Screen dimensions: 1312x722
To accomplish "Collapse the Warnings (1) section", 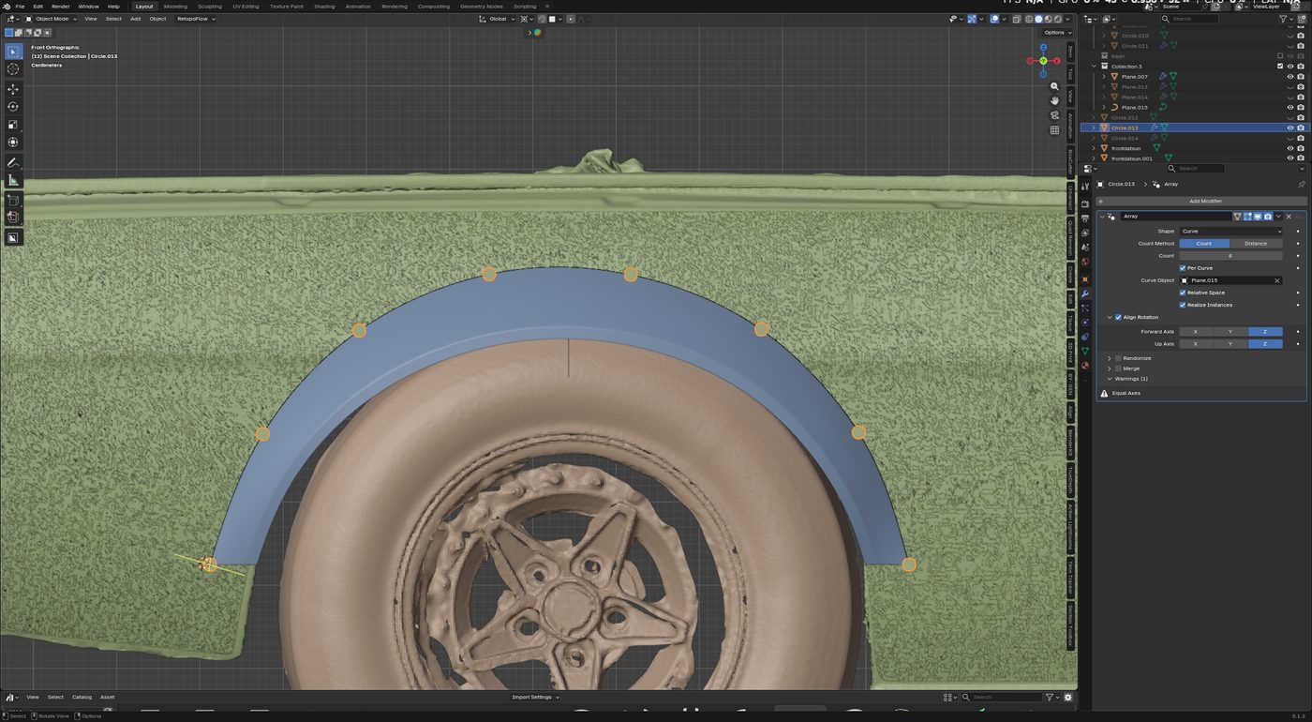I will [x=1110, y=379].
